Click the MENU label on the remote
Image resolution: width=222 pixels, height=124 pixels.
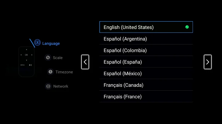(23, 65)
